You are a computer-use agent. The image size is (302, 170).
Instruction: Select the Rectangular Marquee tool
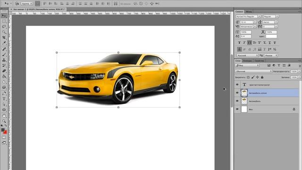coord(4,21)
